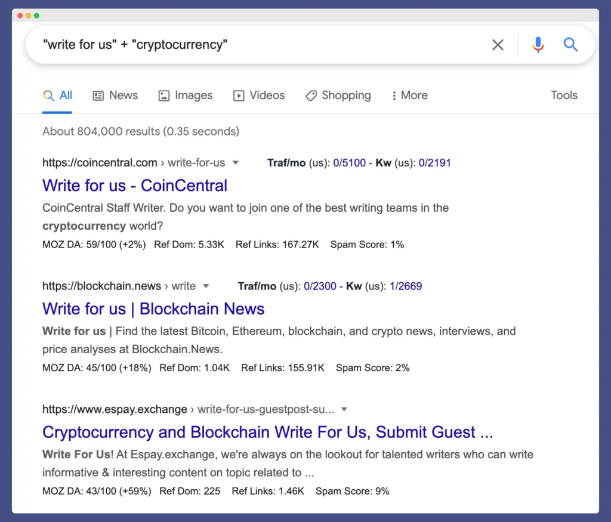Click inside the search input field

[239, 45]
